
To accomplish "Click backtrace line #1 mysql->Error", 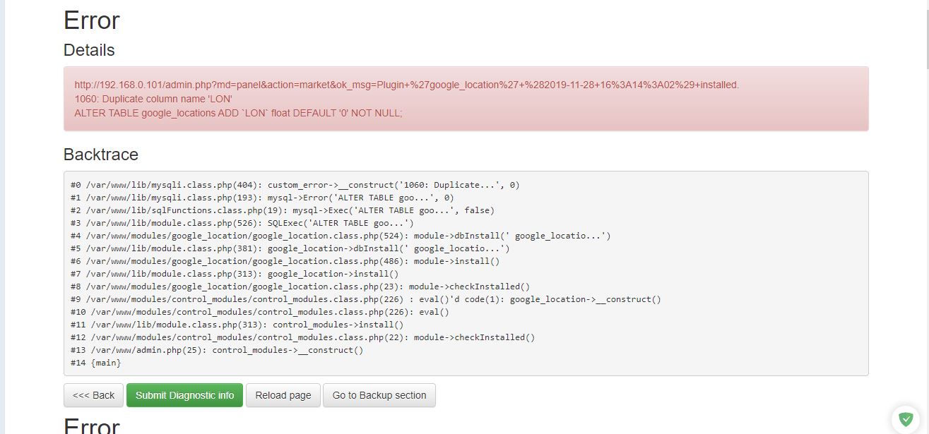I will (x=262, y=198).
